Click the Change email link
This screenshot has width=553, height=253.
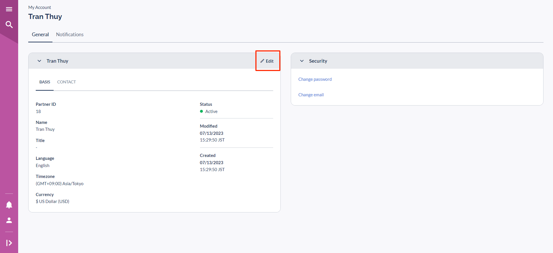pos(311,95)
